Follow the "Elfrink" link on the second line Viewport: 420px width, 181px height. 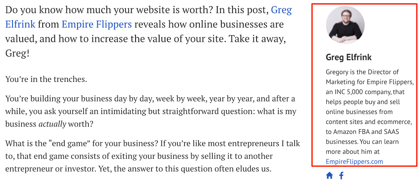coord(20,24)
